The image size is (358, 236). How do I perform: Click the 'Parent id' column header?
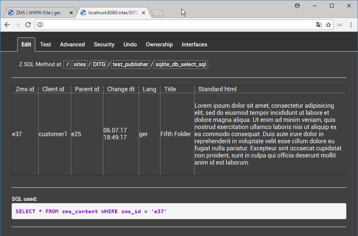[x=87, y=89]
